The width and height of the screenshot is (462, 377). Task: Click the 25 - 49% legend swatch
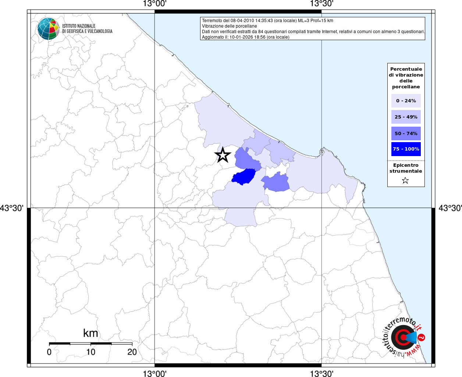pos(406,117)
